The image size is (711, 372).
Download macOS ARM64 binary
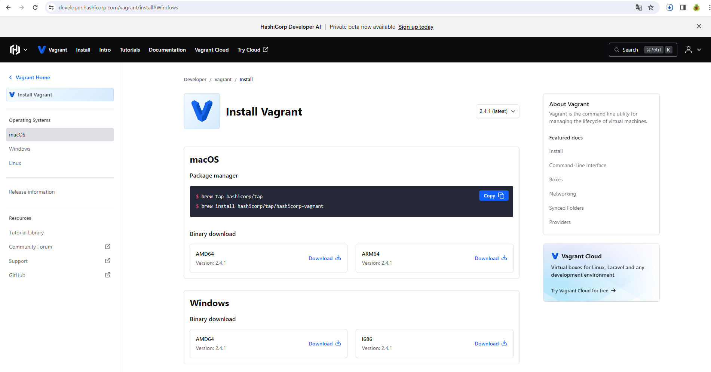pyautogui.click(x=490, y=258)
